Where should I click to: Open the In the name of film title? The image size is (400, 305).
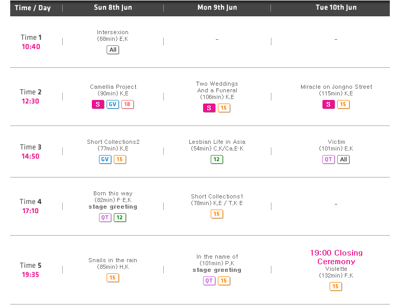217,257
